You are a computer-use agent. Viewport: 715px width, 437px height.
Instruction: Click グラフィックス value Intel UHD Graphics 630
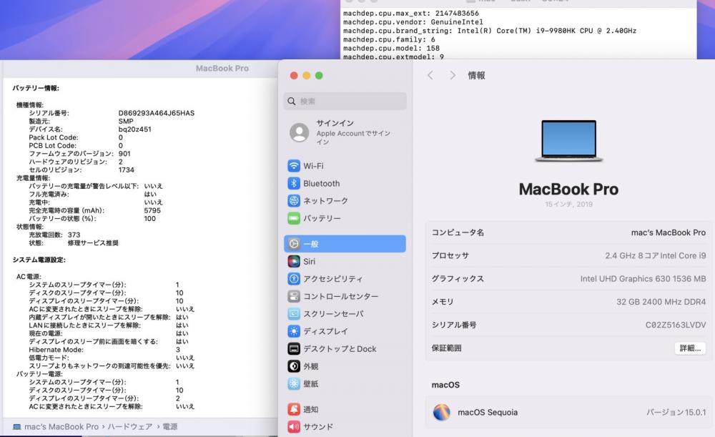(x=643, y=279)
